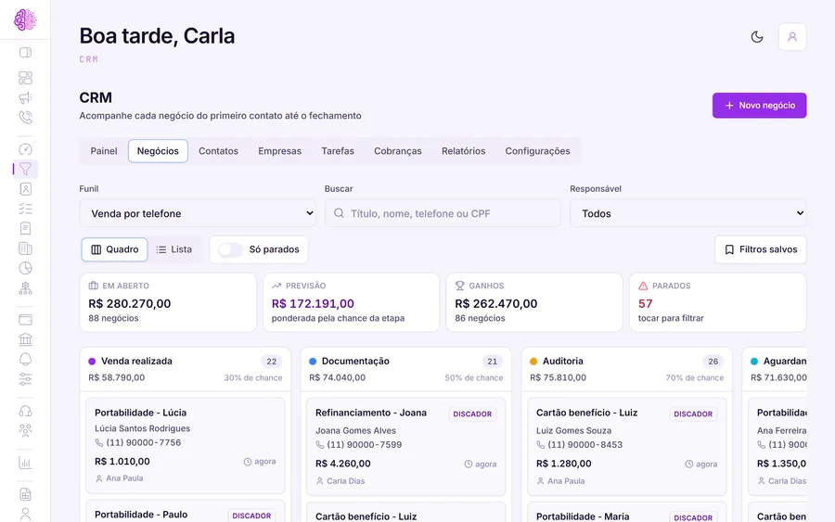The height and width of the screenshot is (522, 835).
Task: Open the contact book icon
Action: coord(25,189)
